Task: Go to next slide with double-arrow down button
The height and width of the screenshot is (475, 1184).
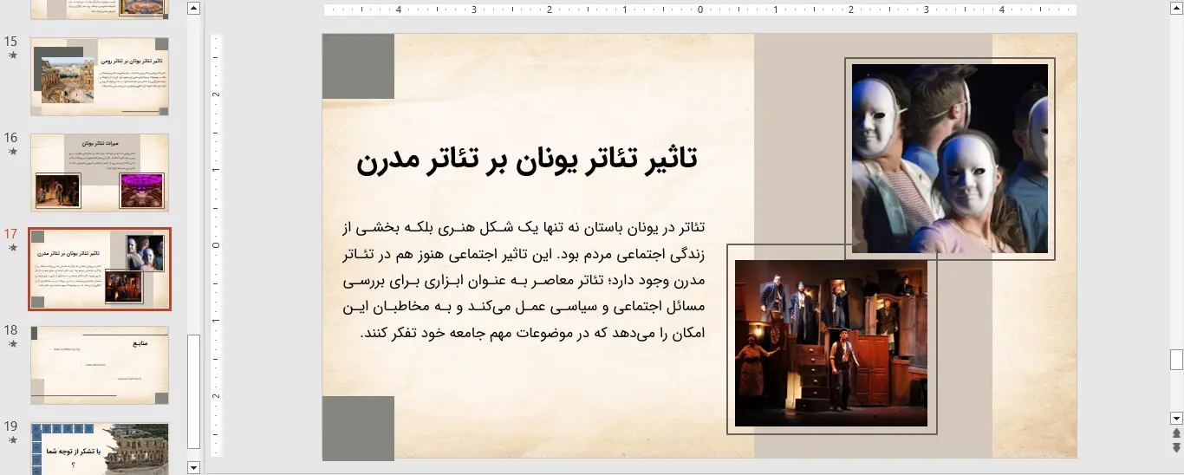Action: [1176, 447]
